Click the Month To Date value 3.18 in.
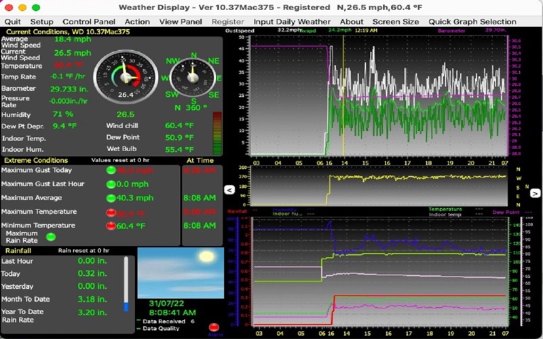The image size is (543, 339). pyautogui.click(x=92, y=299)
